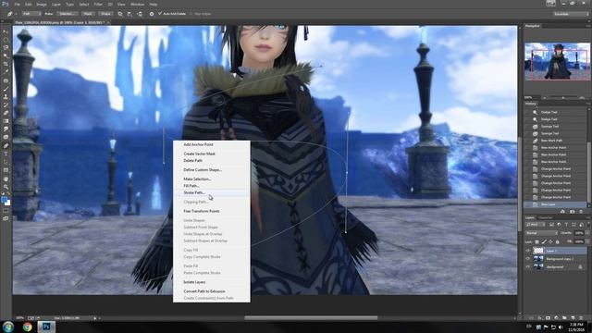Create new snapshot in History panel
This screenshot has width=592, height=333.
coord(572,212)
